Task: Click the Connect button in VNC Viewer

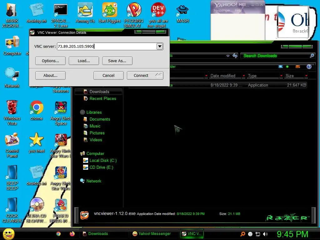Action: tap(145, 76)
